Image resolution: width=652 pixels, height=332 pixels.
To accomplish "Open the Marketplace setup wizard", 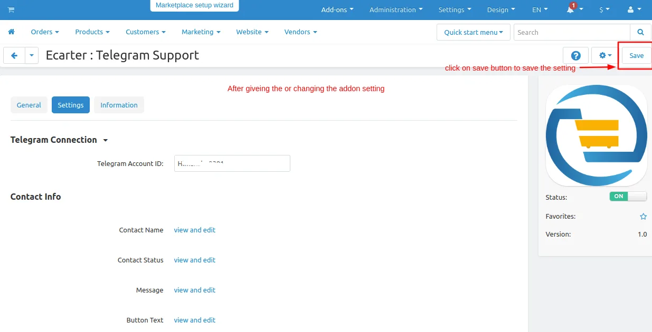I will tap(195, 5).
